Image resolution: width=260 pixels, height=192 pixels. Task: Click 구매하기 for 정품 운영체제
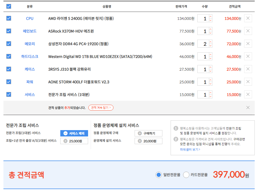click(148, 133)
